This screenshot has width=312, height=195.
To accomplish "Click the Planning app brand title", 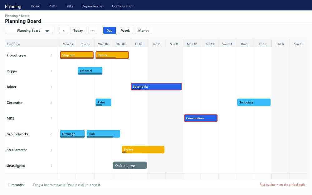I will pos(13,6).
